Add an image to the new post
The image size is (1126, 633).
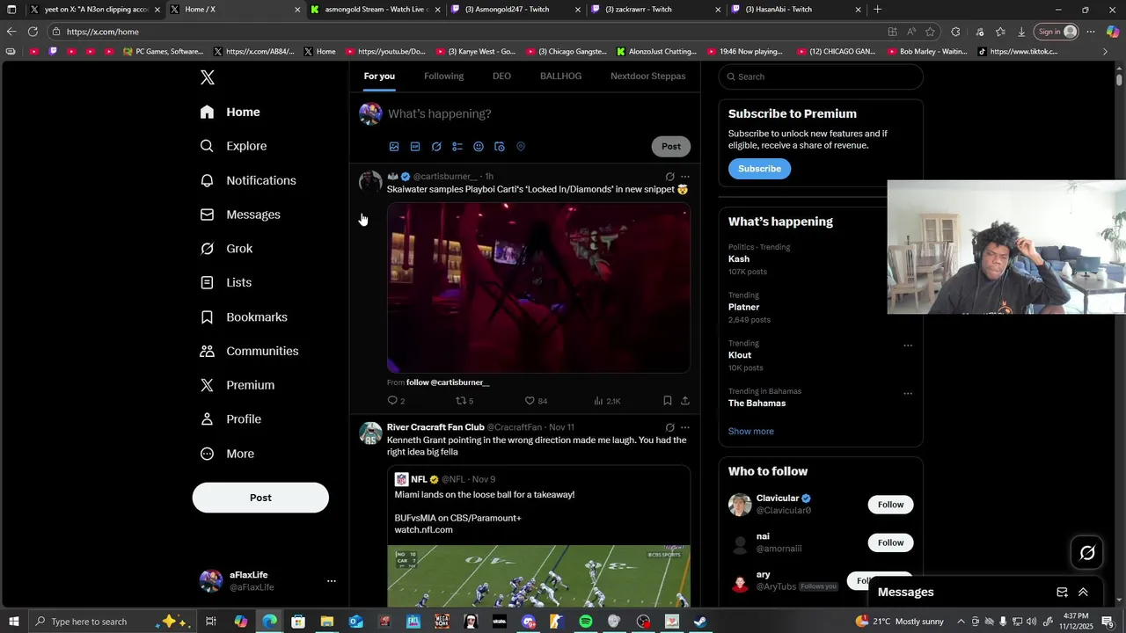tap(394, 147)
